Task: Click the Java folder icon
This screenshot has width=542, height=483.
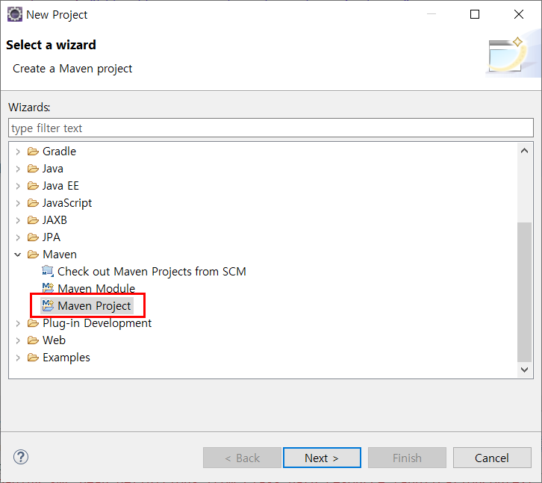Action: tap(33, 169)
